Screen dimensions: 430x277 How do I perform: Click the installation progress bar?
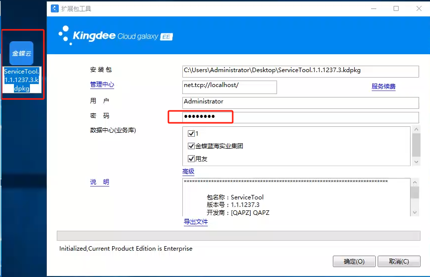pyautogui.click(x=239, y=236)
